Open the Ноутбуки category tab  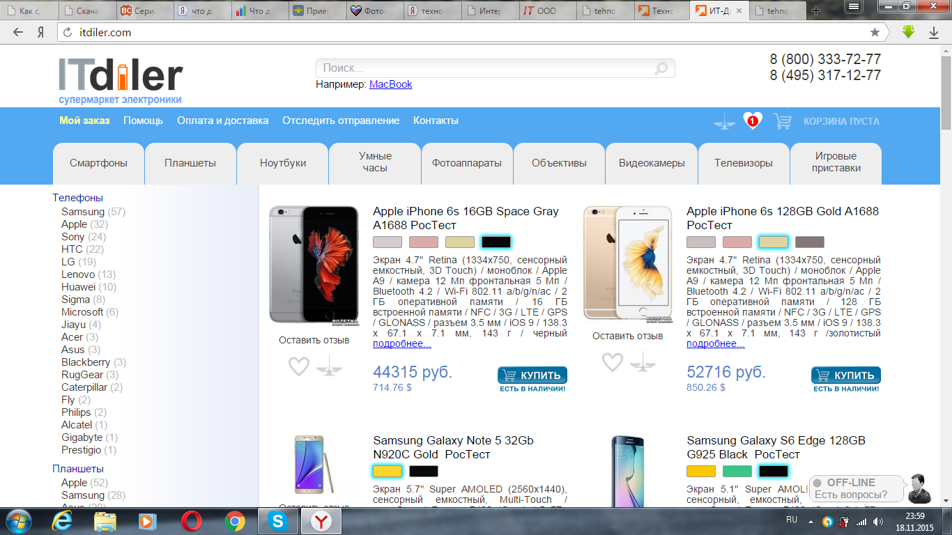(283, 163)
